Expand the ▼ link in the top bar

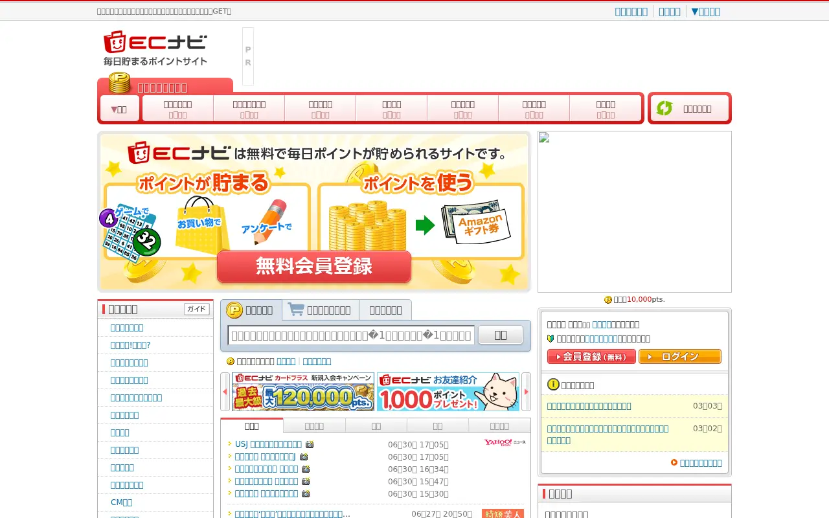click(706, 11)
